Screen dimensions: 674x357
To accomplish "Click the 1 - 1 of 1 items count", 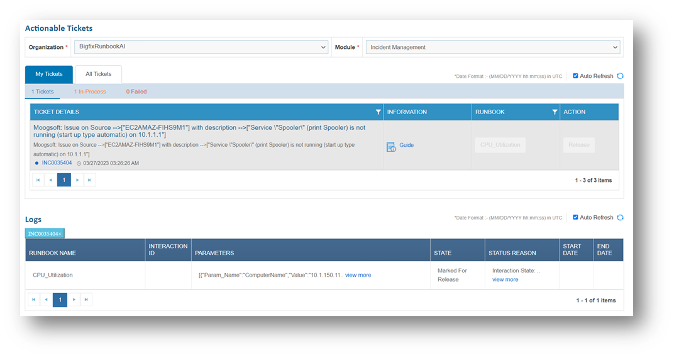I will (596, 301).
